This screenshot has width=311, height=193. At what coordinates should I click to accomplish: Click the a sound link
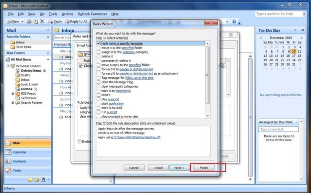click(114, 99)
